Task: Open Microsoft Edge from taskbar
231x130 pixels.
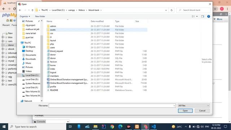Action: pos(120,127)
